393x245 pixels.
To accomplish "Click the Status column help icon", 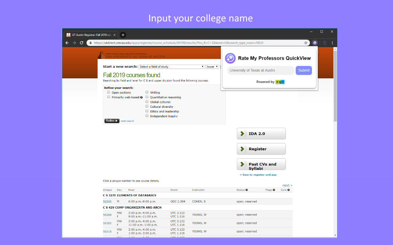I will click(x=247, y=190).
